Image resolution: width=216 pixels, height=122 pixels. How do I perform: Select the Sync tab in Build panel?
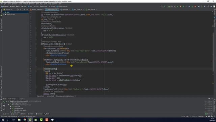coord(22,99)
